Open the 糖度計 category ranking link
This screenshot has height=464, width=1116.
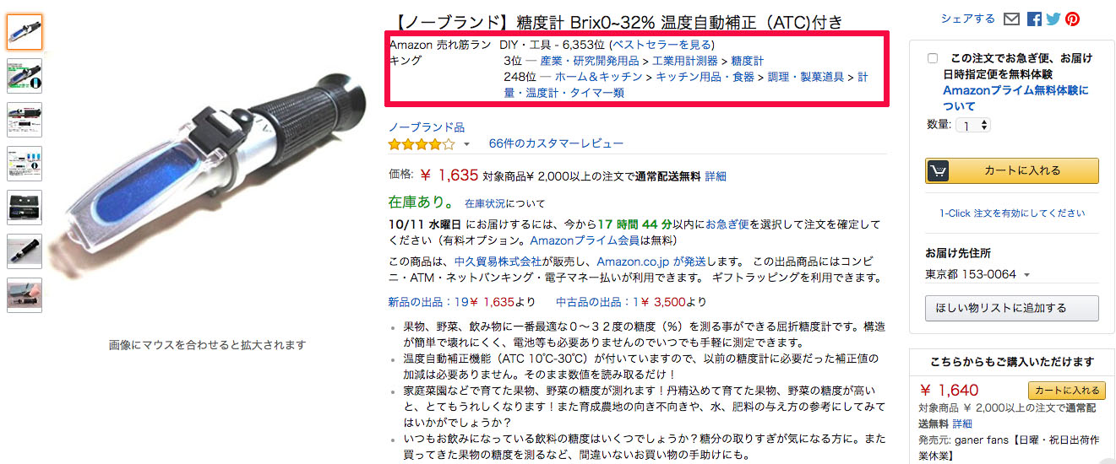tap(747, 61)
